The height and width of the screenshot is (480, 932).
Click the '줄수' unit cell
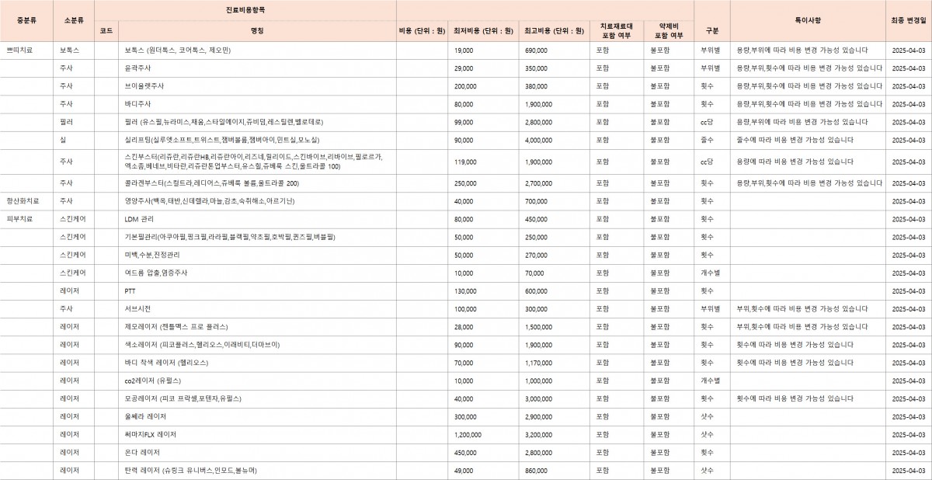(712, 140)
